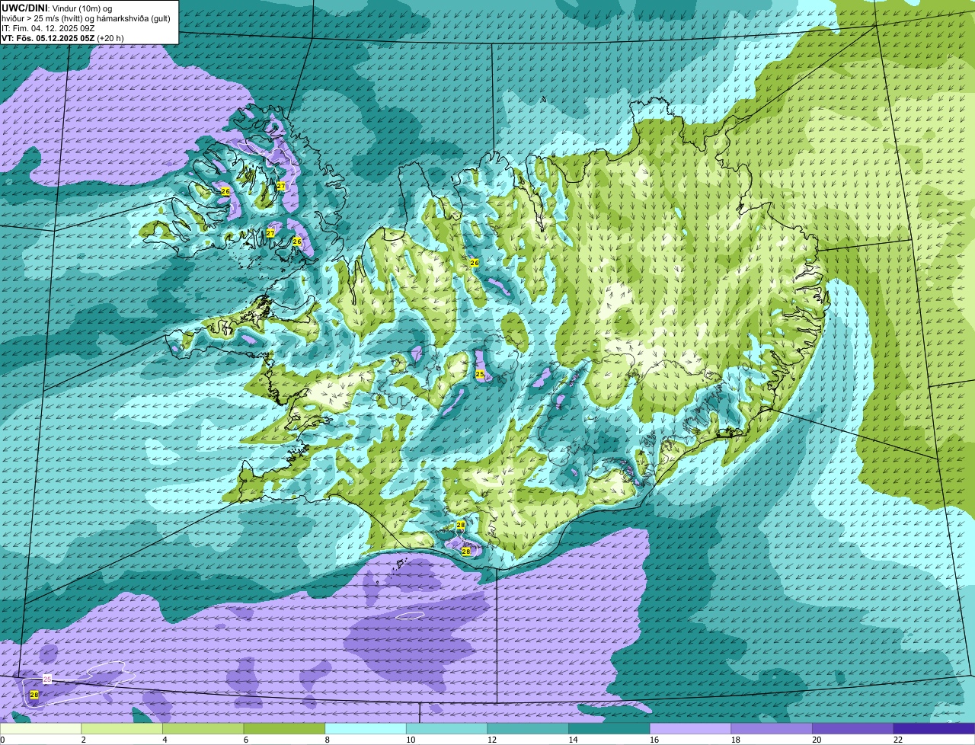Click the legend tick label "18"
Image resolution: width=975 pixels, height=745 pixels.
(736, 740)
